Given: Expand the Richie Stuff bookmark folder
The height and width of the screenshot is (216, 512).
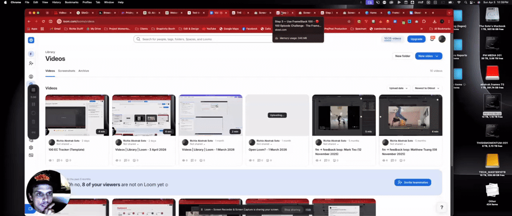Looking at the screenshot, I should pos(74,28).
